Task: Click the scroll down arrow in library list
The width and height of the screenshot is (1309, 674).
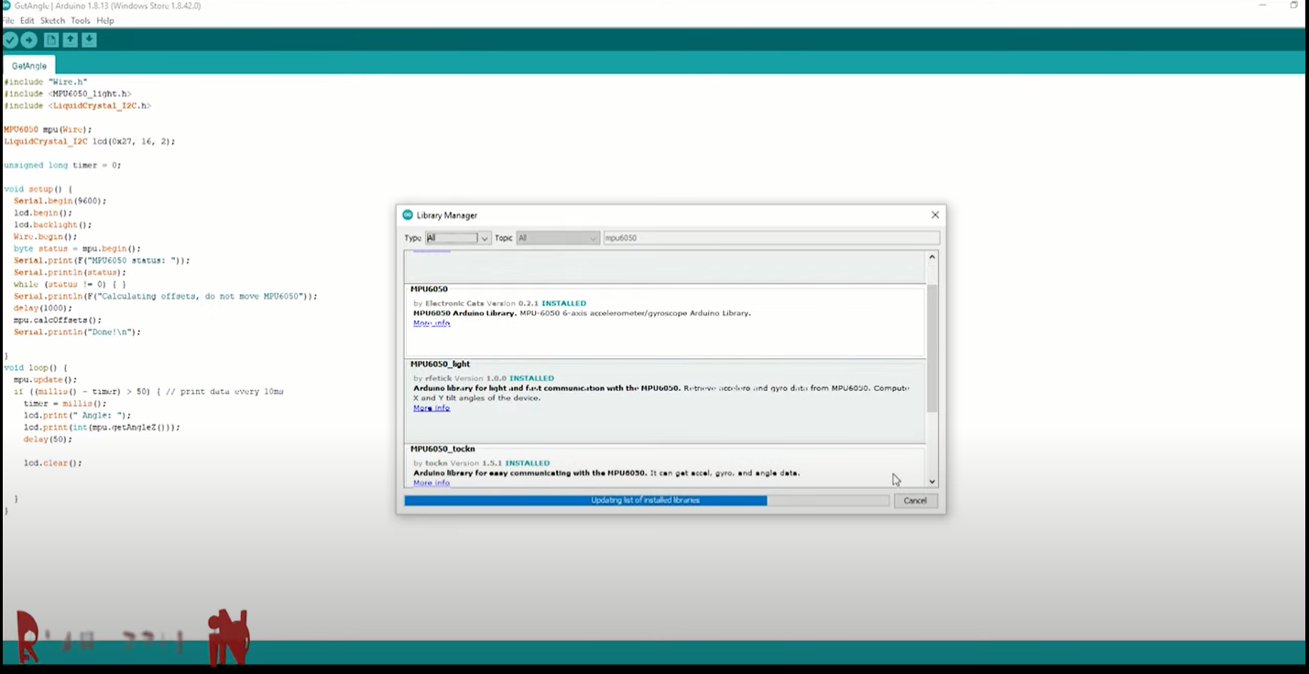Action: [x=933, y=481]
